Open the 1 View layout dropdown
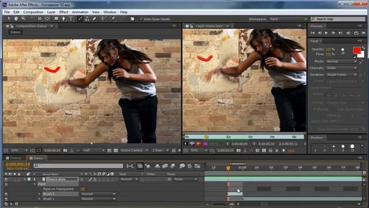Image resolution: width=369 pixels, height=208 pixels. click(160, 150)
